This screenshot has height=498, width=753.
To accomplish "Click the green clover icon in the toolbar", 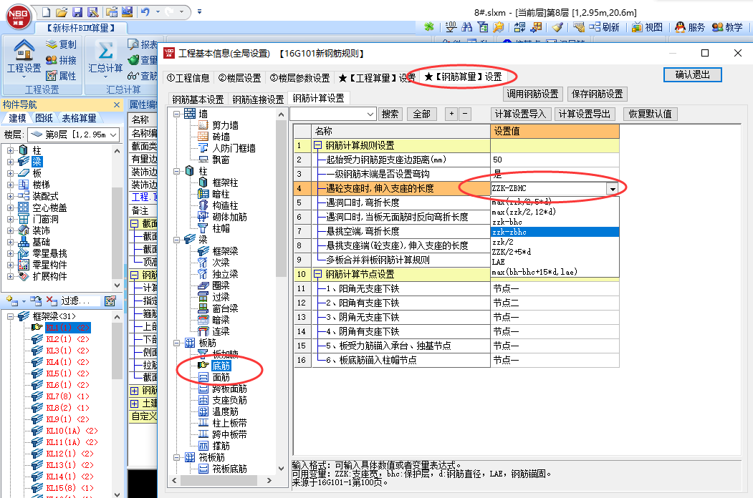I will click(x=429, y=27).
